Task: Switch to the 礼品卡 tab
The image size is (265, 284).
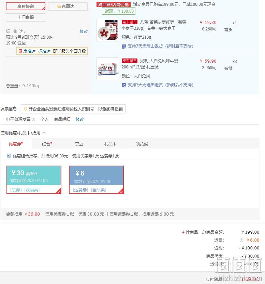Action: [x=110, y=144]
